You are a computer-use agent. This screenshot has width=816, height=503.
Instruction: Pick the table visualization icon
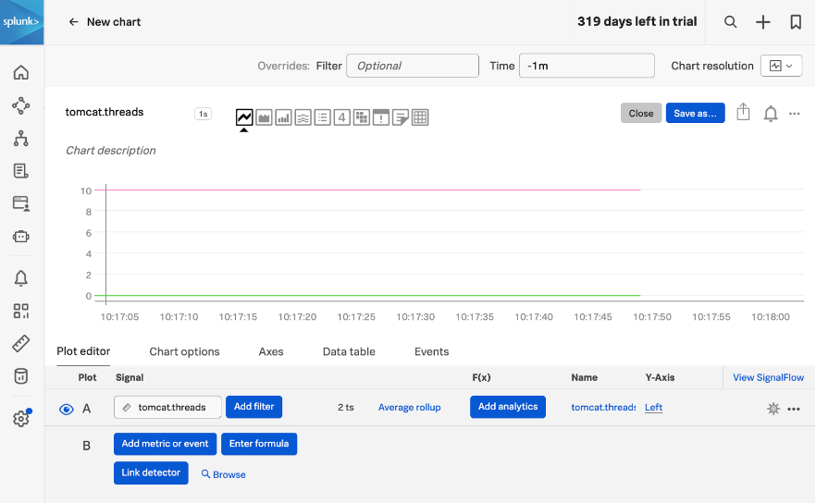(420, 117)
